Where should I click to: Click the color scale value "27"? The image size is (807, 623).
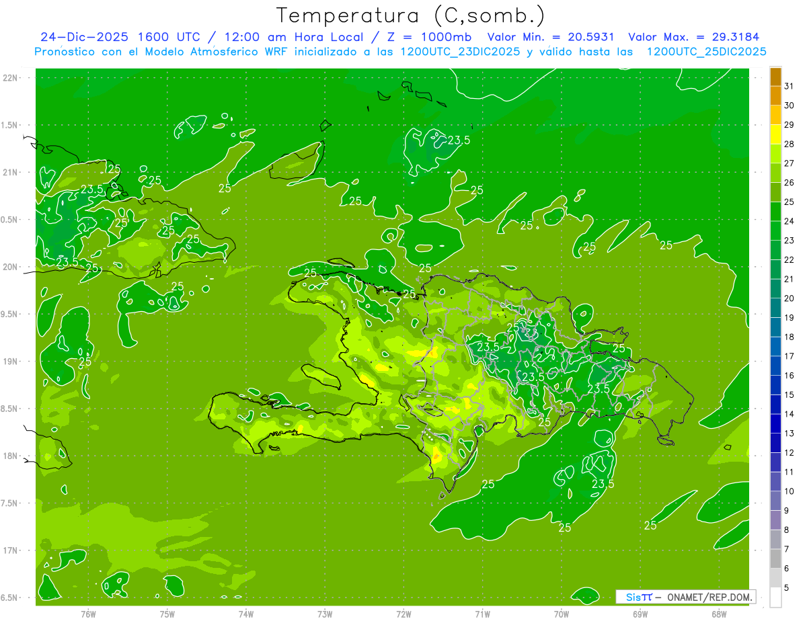pyautogui.click(x=790, y=163)
